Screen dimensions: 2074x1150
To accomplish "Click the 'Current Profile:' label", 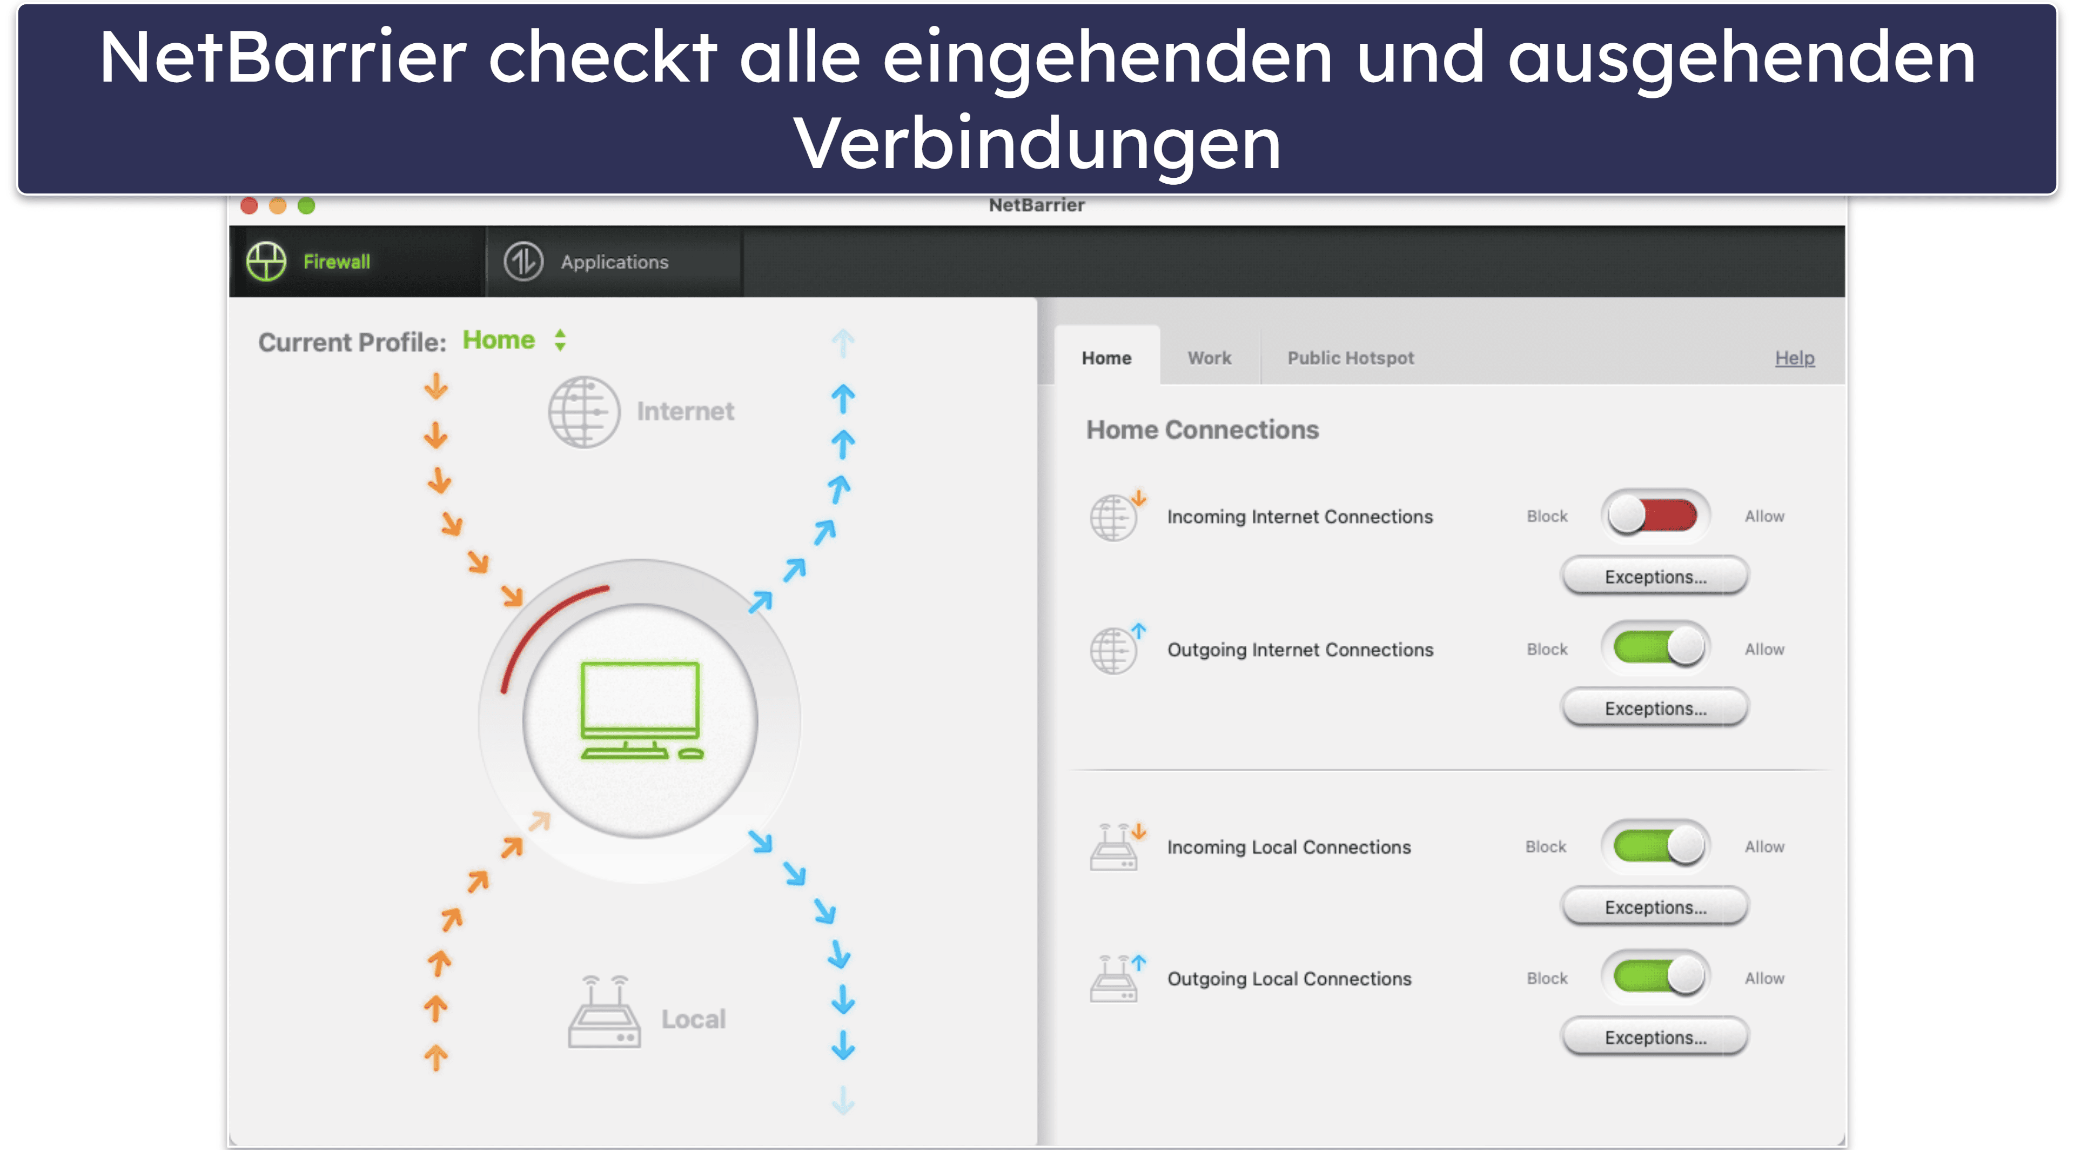I will point(352,342).
